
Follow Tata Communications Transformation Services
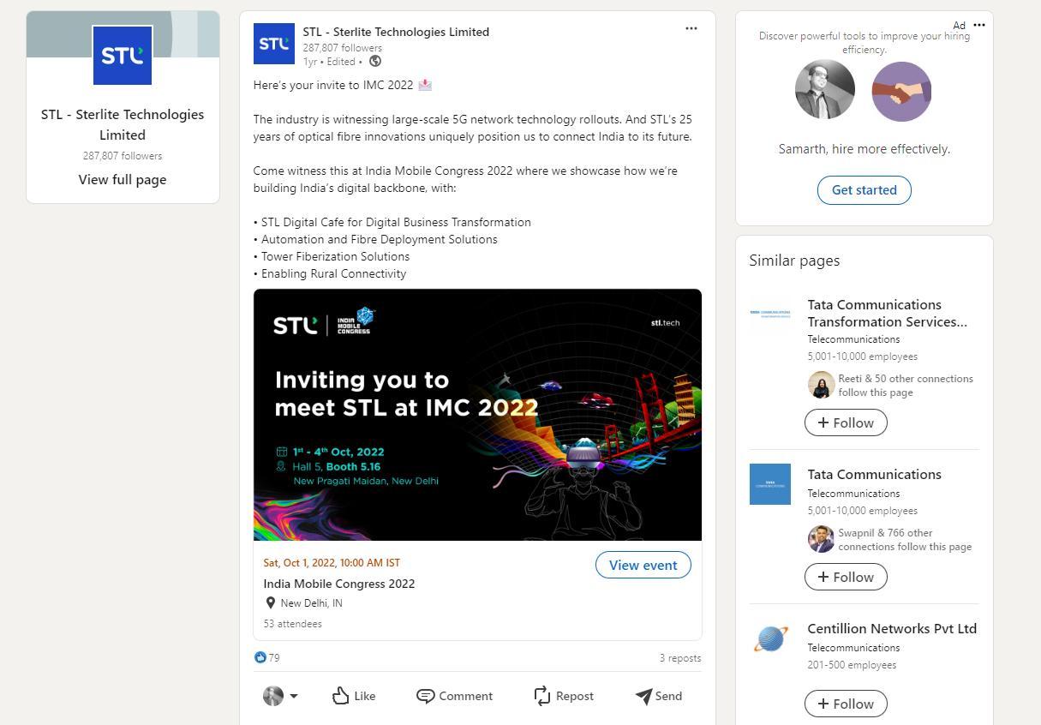(846, 422)
